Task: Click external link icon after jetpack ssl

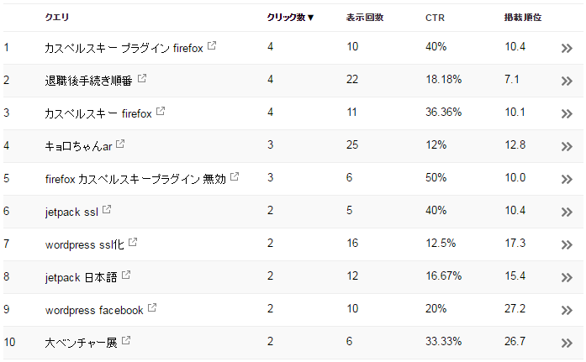Action: (x=107, y=209)
